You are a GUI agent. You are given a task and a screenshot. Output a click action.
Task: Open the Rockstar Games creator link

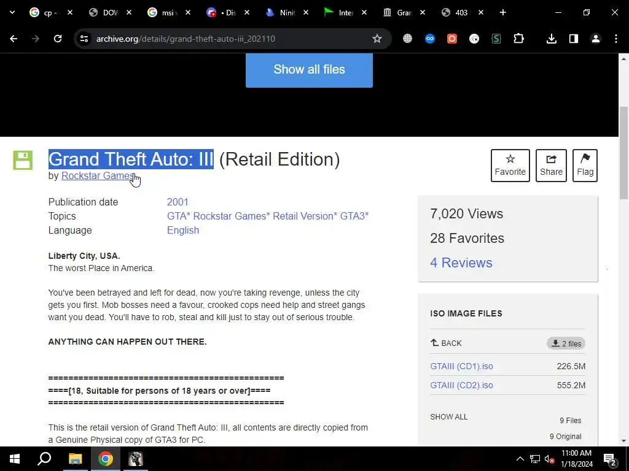pos(98,175)
